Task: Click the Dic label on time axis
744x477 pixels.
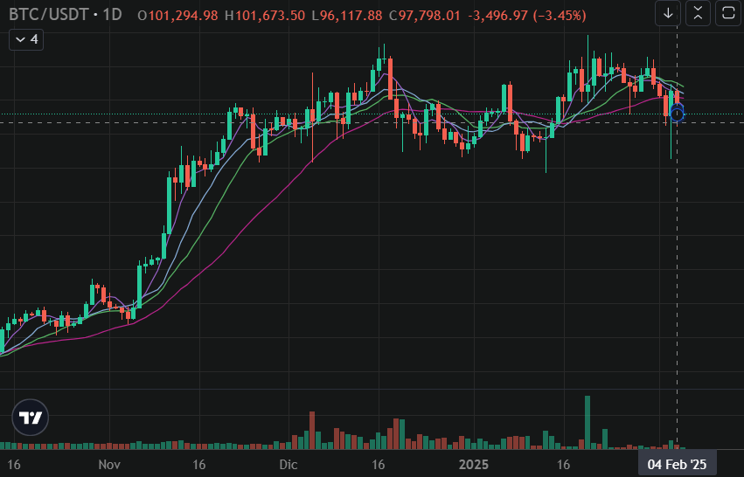Action: [289, 464]
